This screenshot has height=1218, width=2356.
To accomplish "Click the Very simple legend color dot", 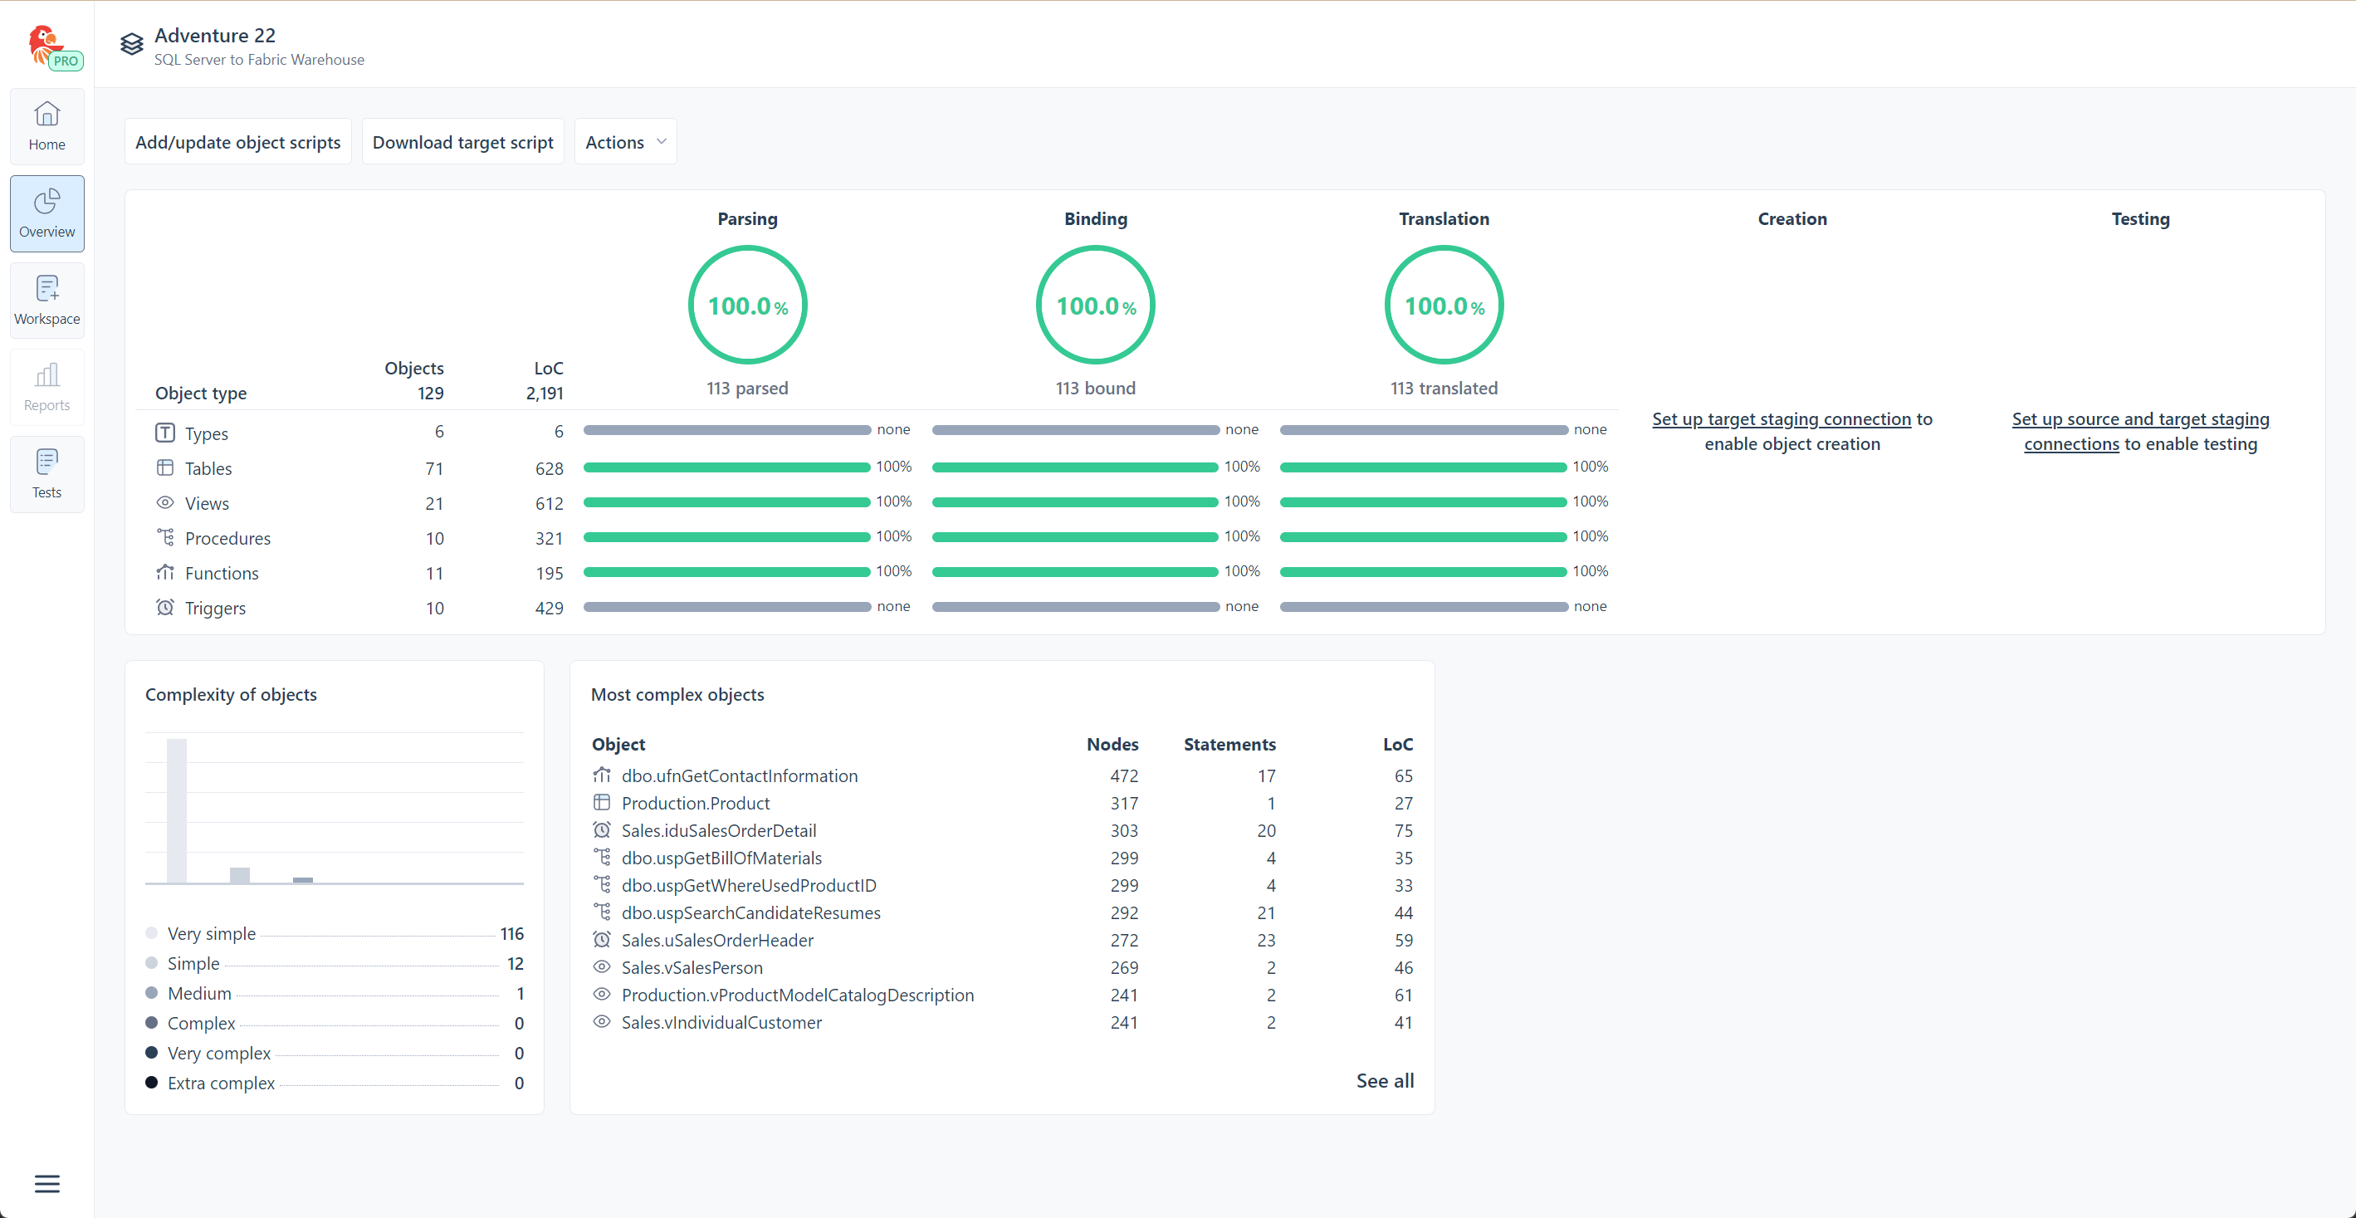I will tap(152, 932).
